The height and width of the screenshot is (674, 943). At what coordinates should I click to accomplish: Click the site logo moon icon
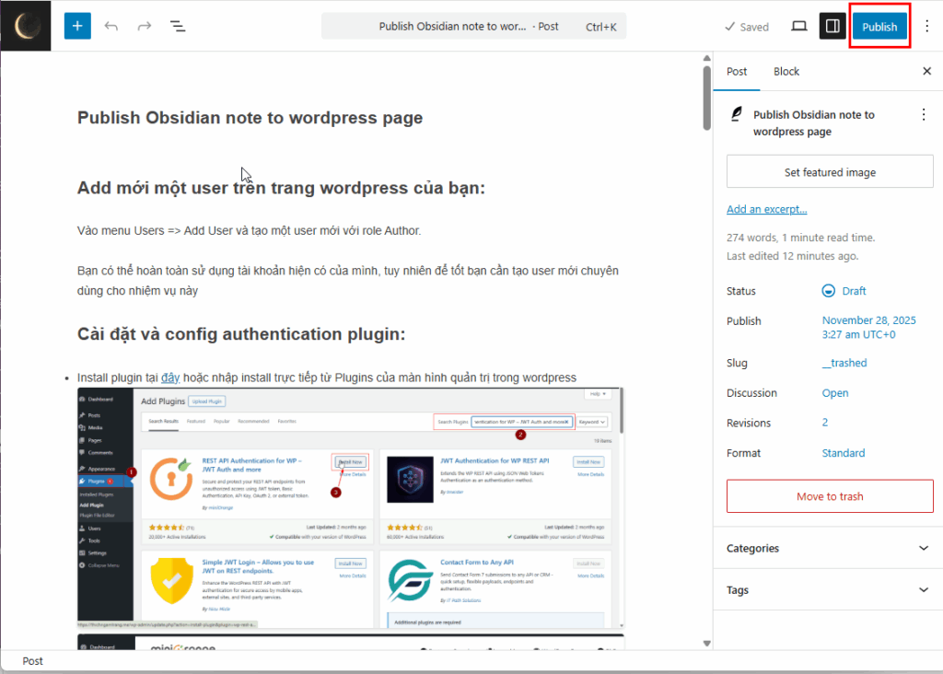tap(26, 26)
